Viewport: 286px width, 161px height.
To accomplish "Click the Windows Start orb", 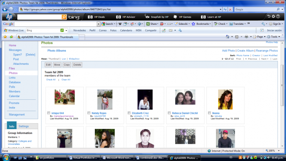I will pos(6,157).
